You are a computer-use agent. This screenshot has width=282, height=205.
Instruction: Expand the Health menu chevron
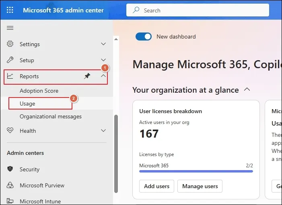point(103,130)
